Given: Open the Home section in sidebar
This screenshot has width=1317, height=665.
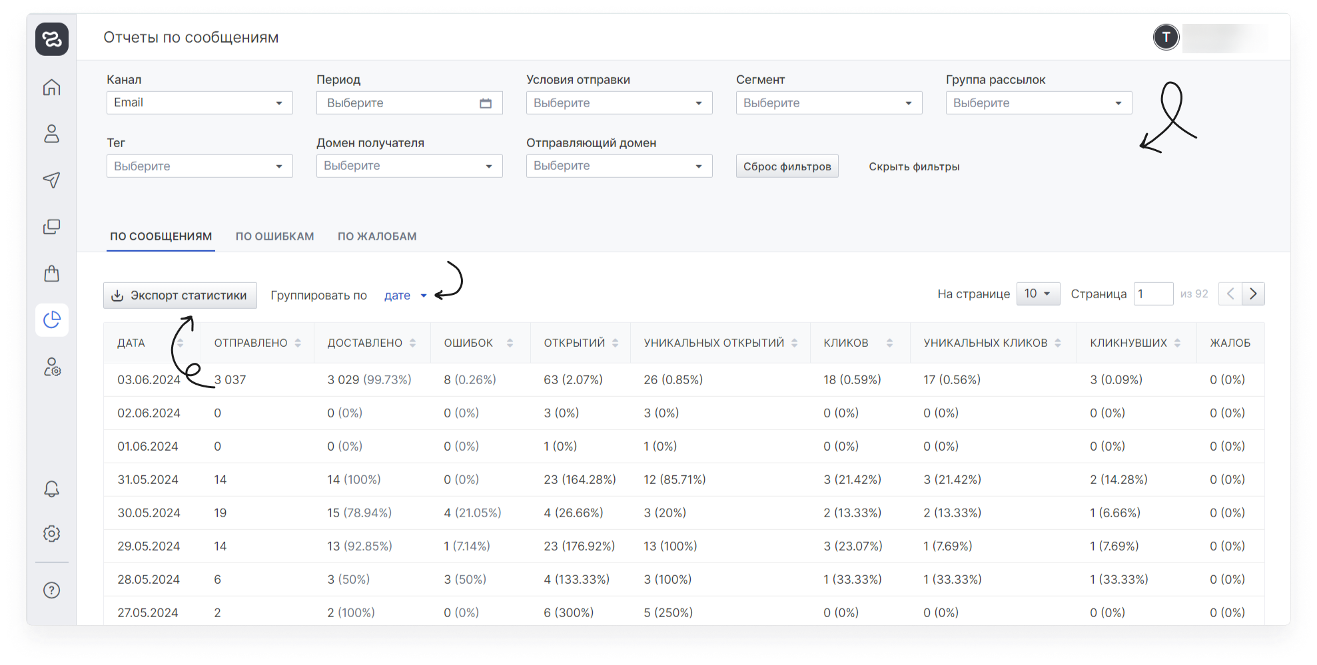Looking at the screenshot, I should 52,87.
